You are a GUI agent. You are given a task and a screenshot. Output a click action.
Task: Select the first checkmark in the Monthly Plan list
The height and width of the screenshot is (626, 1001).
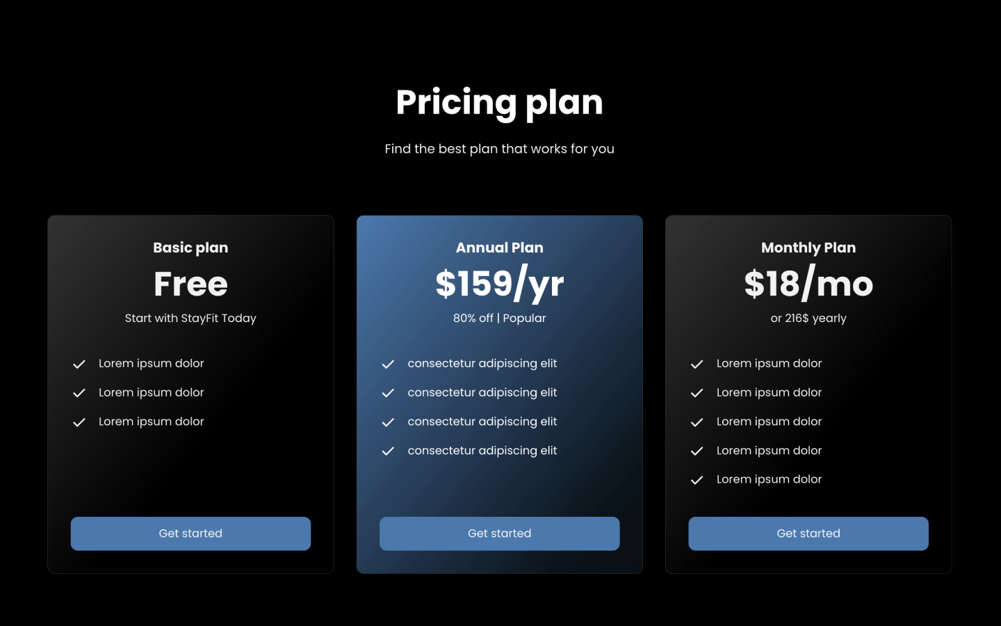point(697,364)
